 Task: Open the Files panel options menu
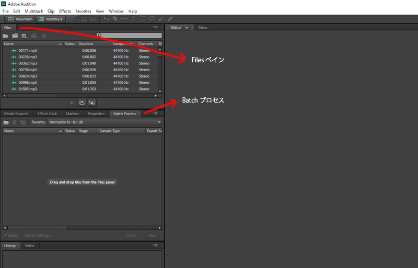click(x=155, y=27)
